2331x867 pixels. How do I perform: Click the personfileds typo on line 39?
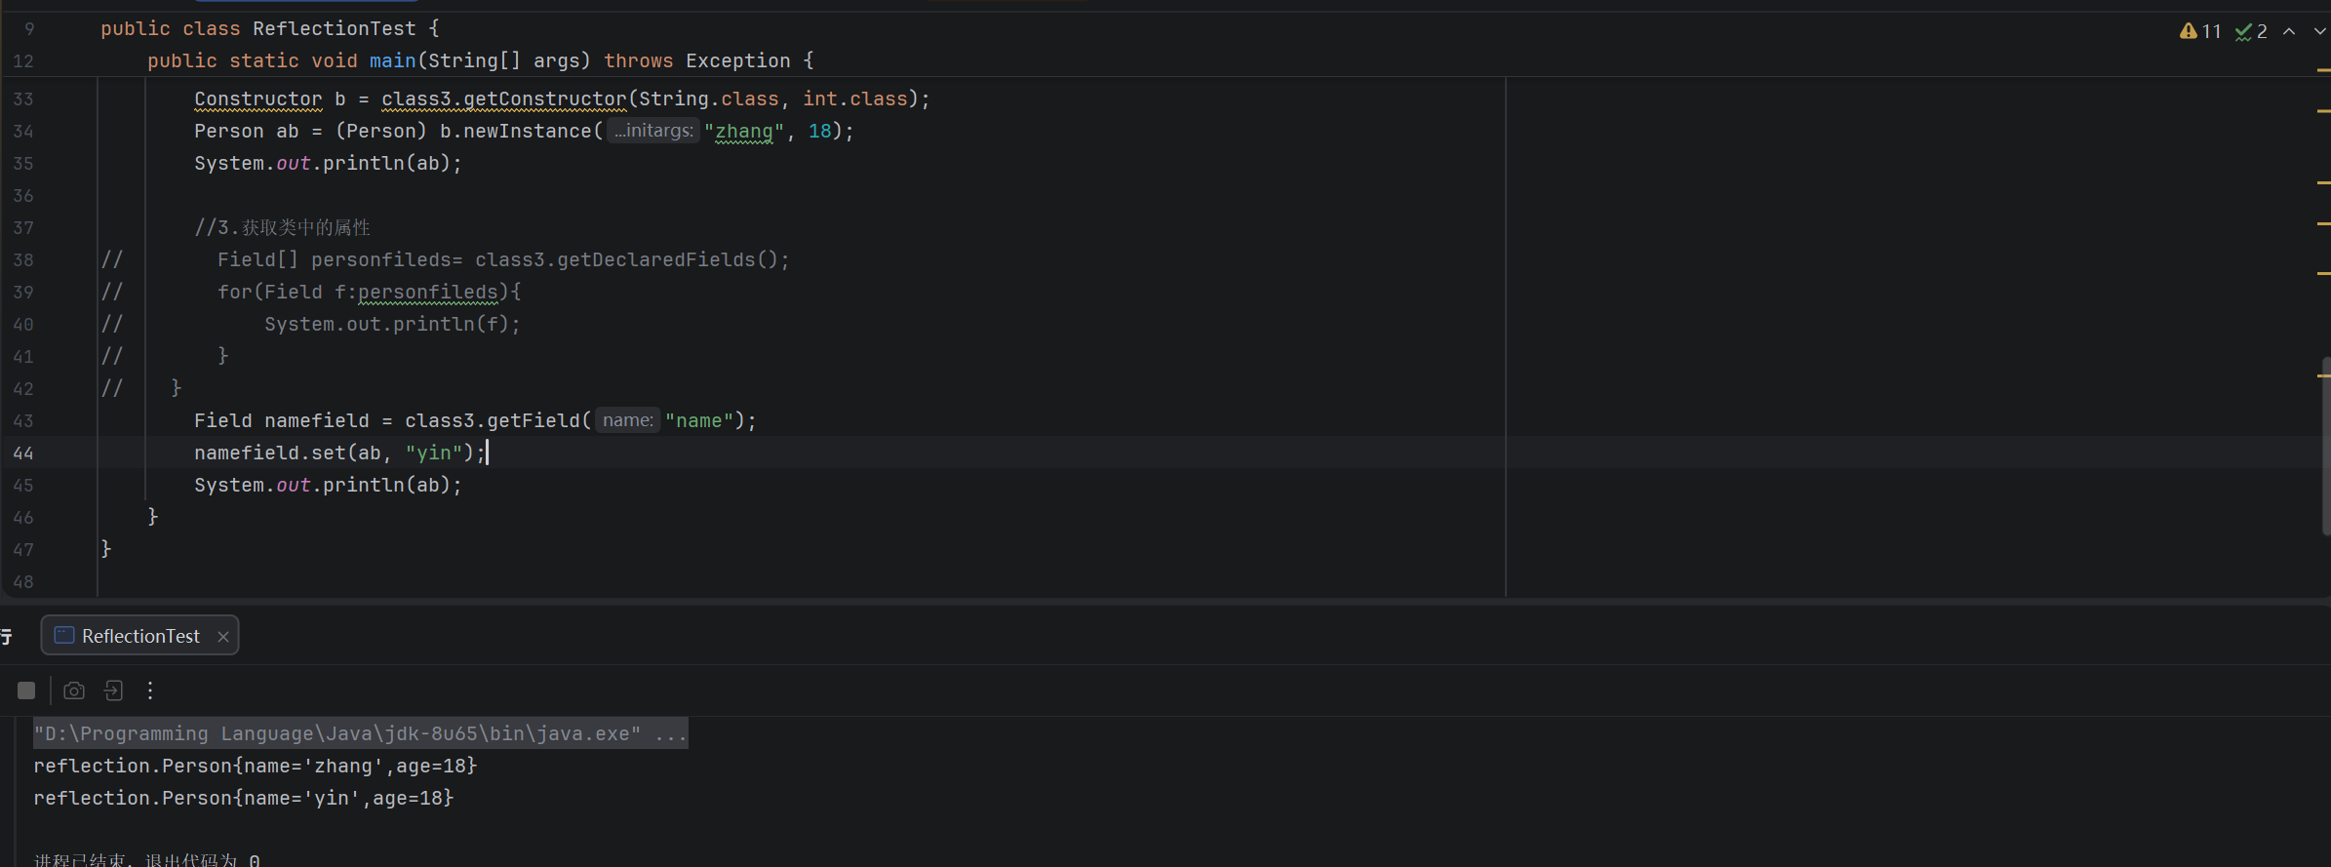pyautogui.click(x=428, y=292)
